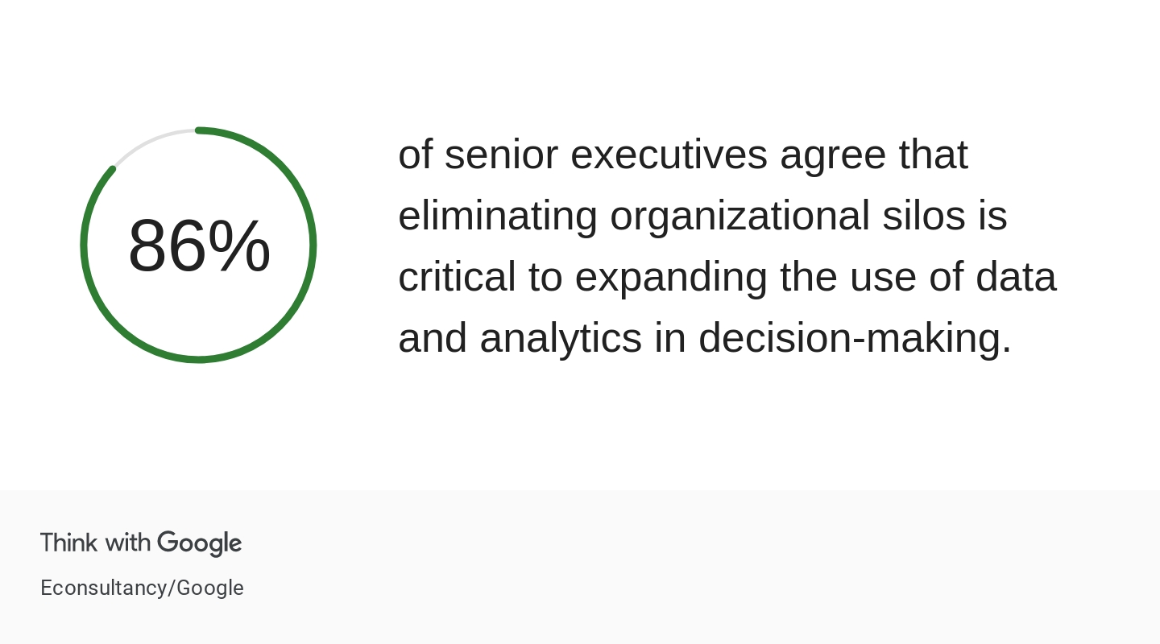This screenshot has height=644, width=1160.
Task: Click Google in the Econsultancy/Google credit
Action: [x=210, y=588]
